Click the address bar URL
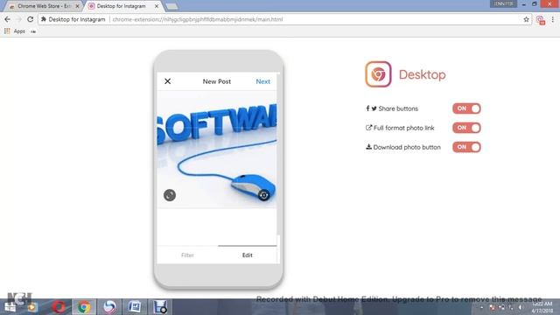 tap(198, 19)
